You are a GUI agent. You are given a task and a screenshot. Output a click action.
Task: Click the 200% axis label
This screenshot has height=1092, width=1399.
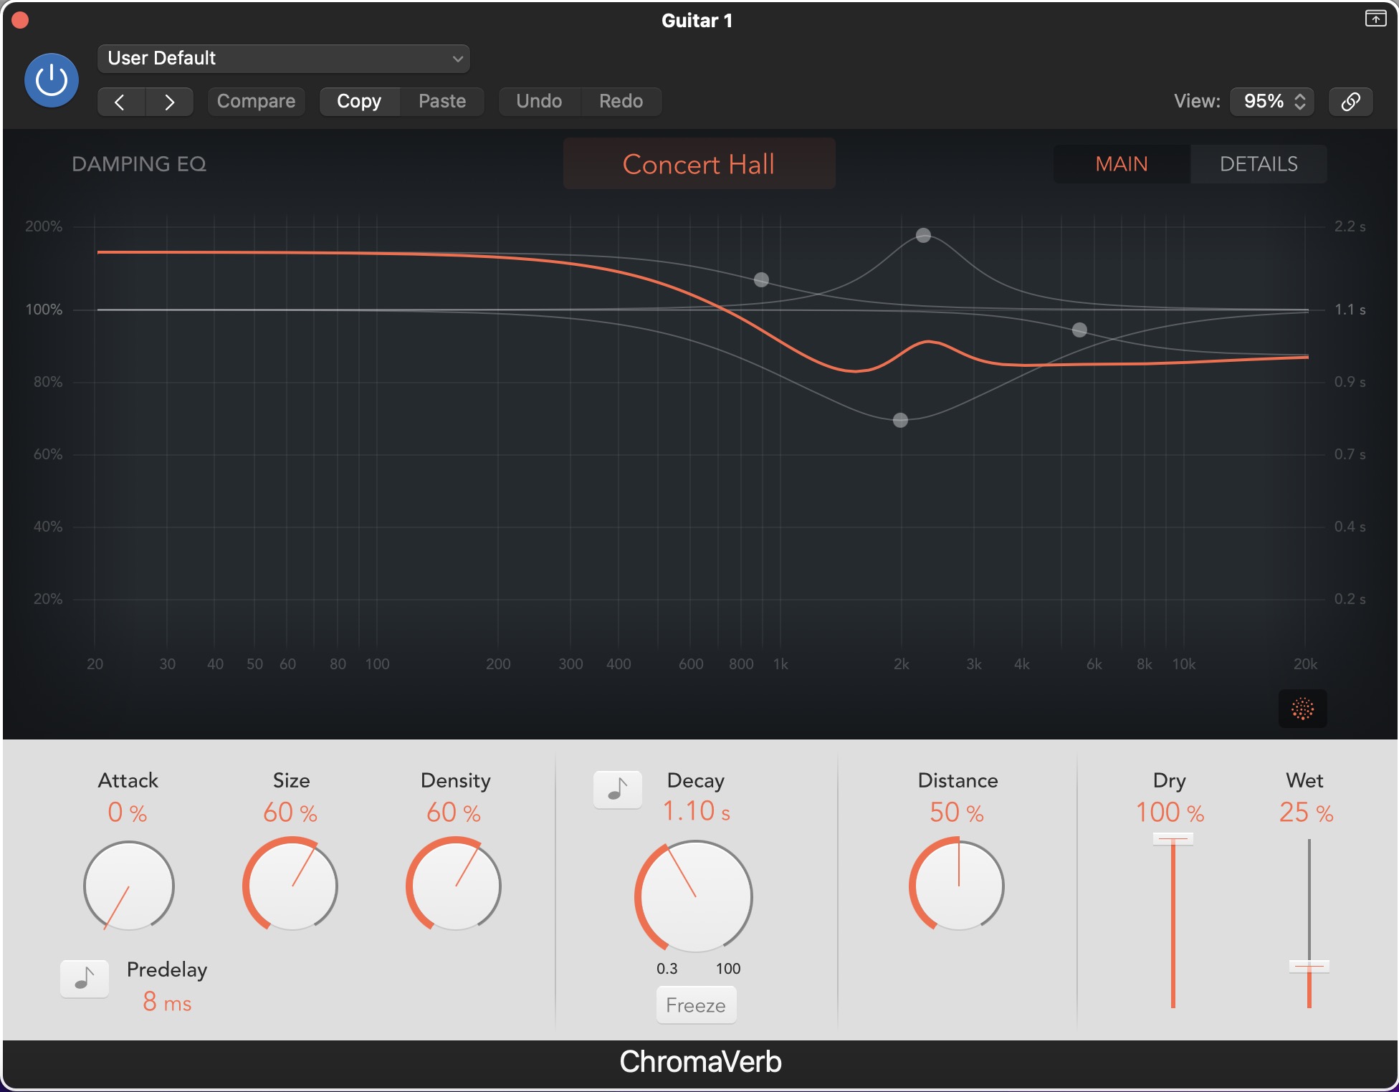click(44, 226)
